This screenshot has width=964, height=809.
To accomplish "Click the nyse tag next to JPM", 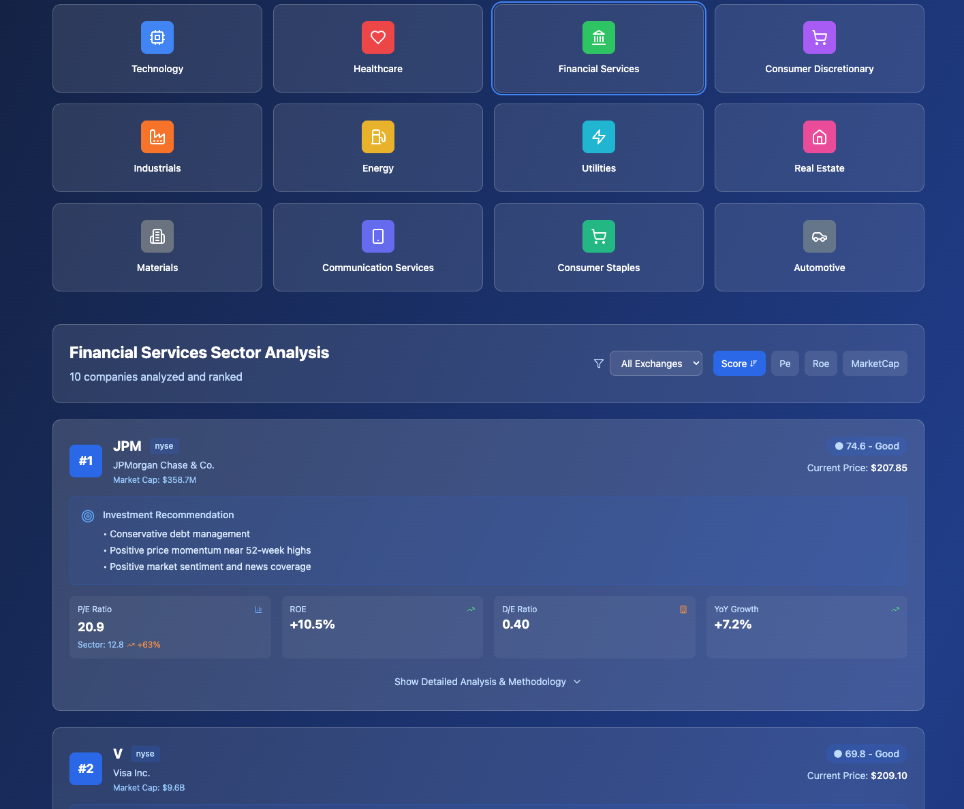I will pos(164,446).
